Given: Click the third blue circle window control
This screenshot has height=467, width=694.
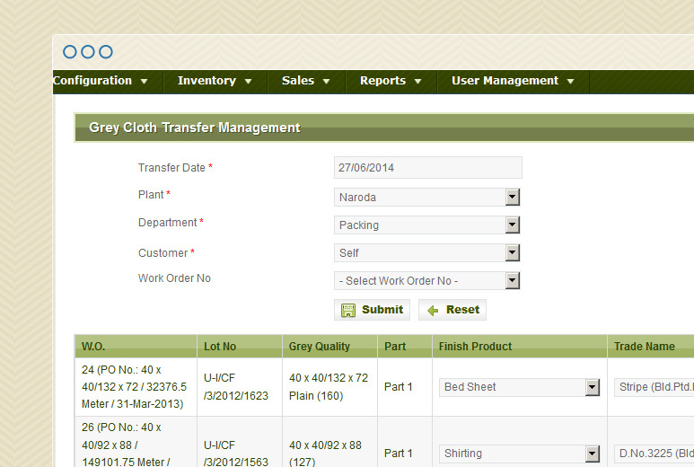Looking at the screenshot, I should click(x=106, y=52).
